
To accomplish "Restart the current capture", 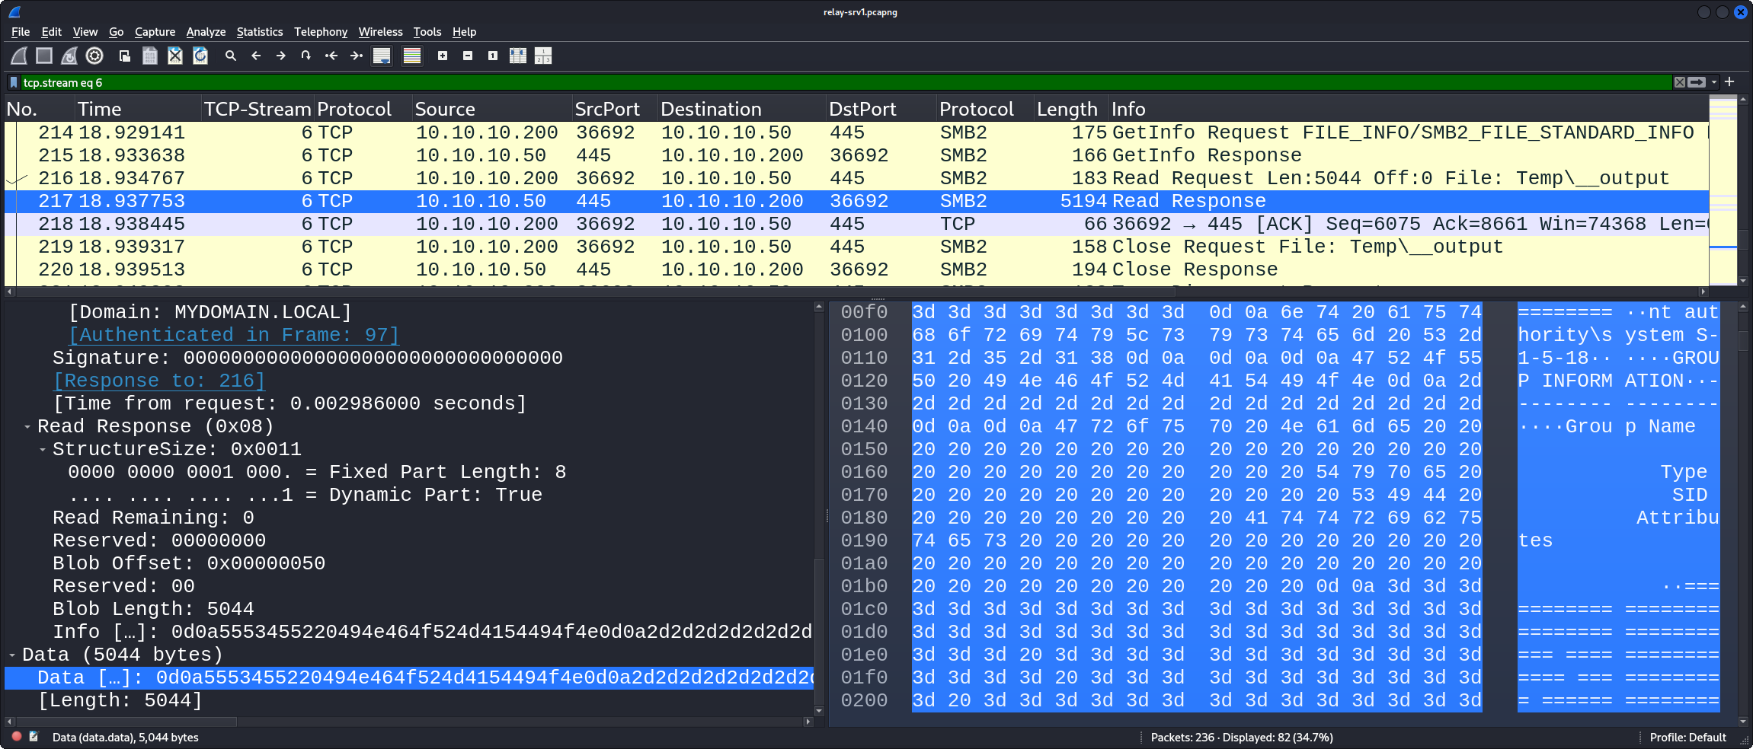I will pos(69,56).
